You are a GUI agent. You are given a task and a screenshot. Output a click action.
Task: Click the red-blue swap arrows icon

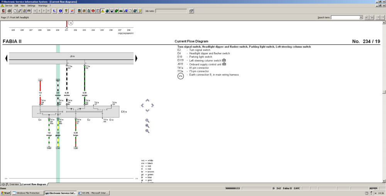72,11
